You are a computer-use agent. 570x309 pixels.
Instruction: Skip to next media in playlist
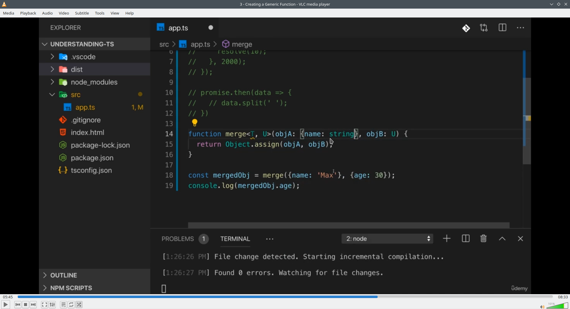coord(34,305)
